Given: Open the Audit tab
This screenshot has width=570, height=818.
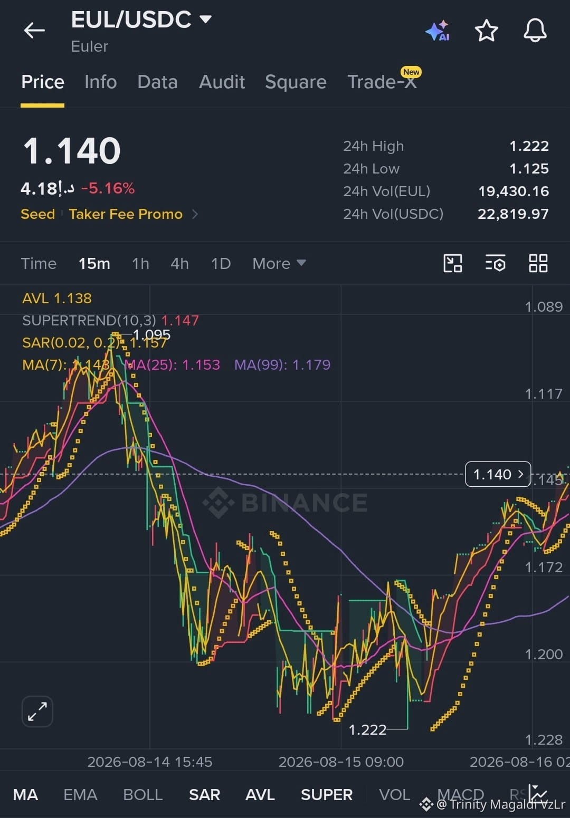Looking at the screenshot, I should tap(222, 82).
